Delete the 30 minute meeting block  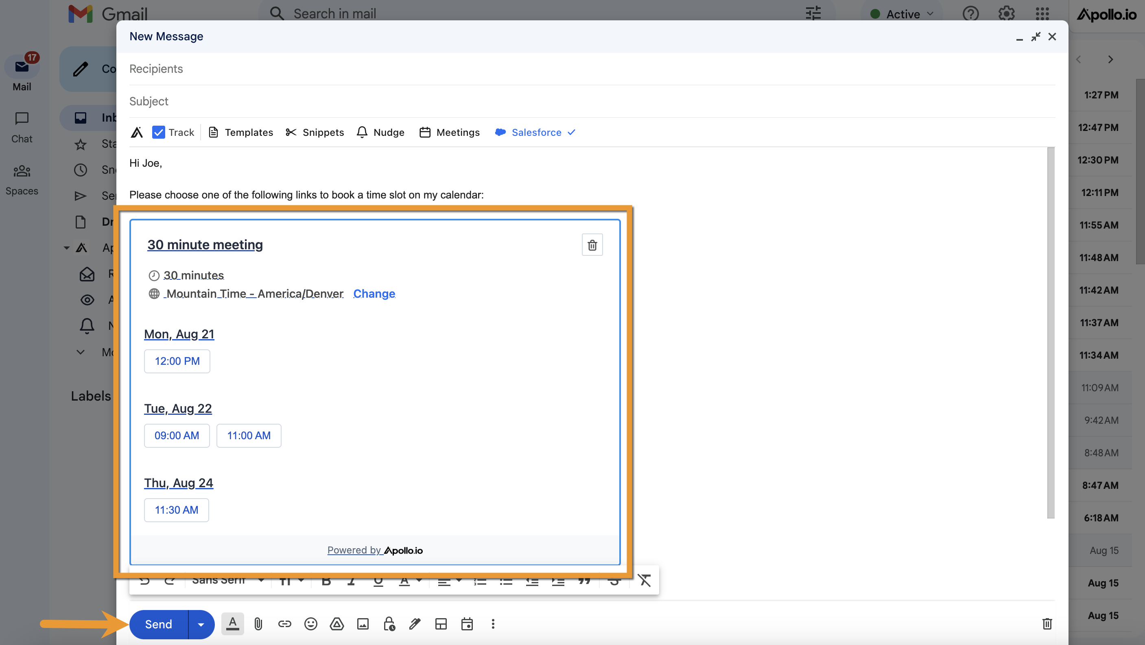(592, 245)
